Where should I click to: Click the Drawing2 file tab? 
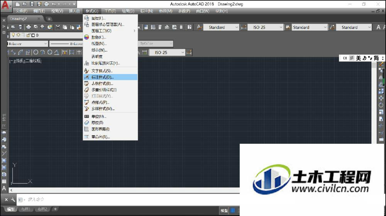pyautogui.click(x=25, y=19)
